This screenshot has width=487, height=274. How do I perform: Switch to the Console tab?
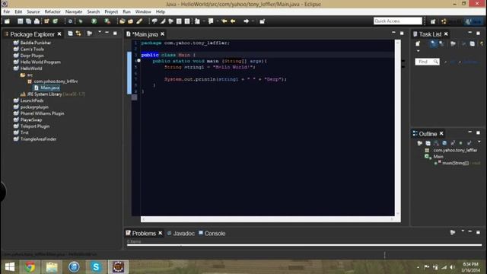pyautogui.click(x=212, y=234)
